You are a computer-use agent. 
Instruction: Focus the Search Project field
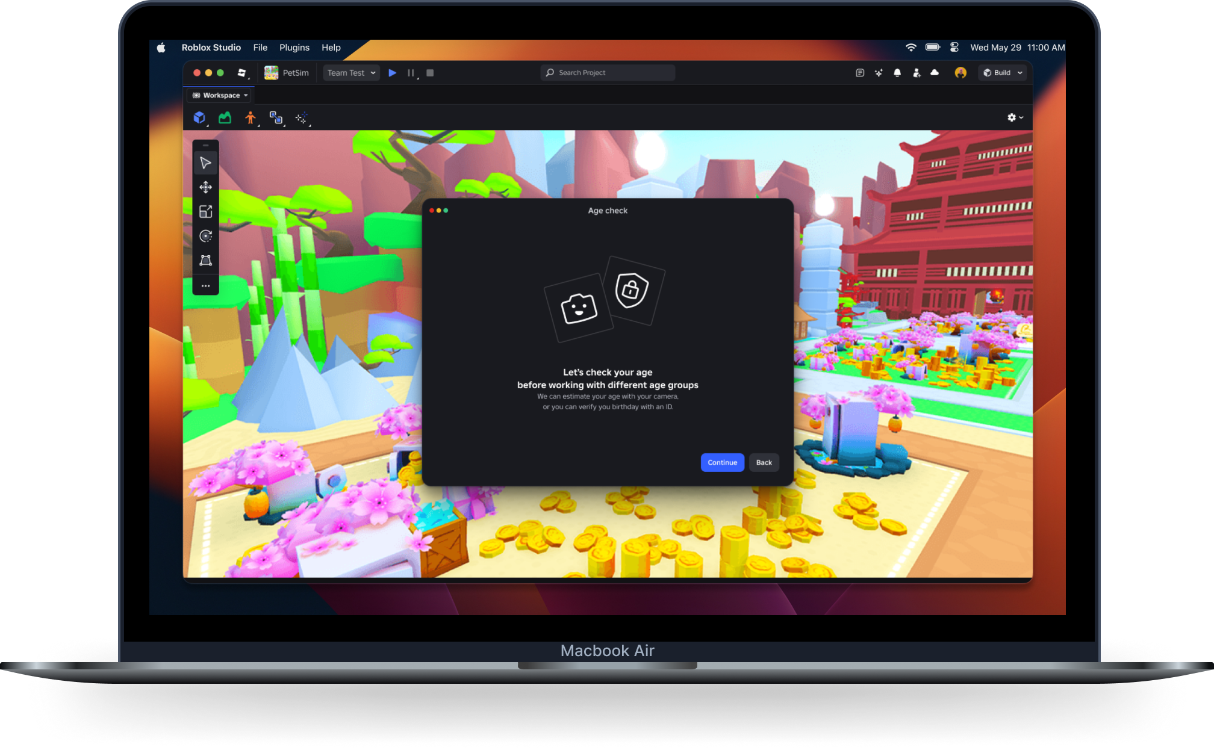608,73
